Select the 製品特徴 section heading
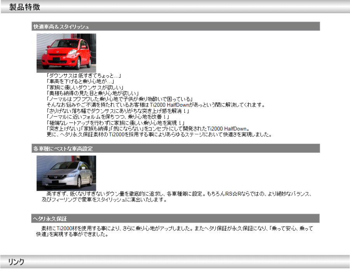The image size is (350, 279). pyautogui.click(x=24, y=7)
